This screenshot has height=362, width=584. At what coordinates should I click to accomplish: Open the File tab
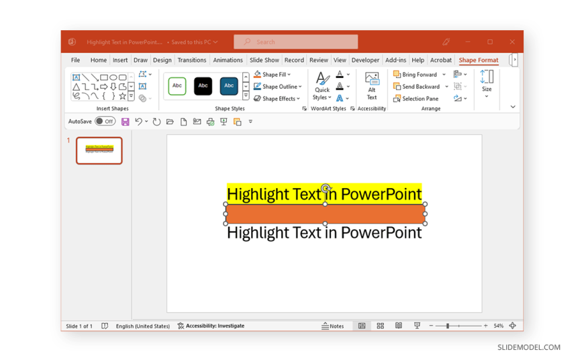76,60
